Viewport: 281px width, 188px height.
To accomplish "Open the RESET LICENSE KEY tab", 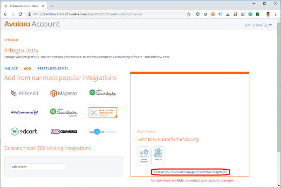I will click(53, 69).
